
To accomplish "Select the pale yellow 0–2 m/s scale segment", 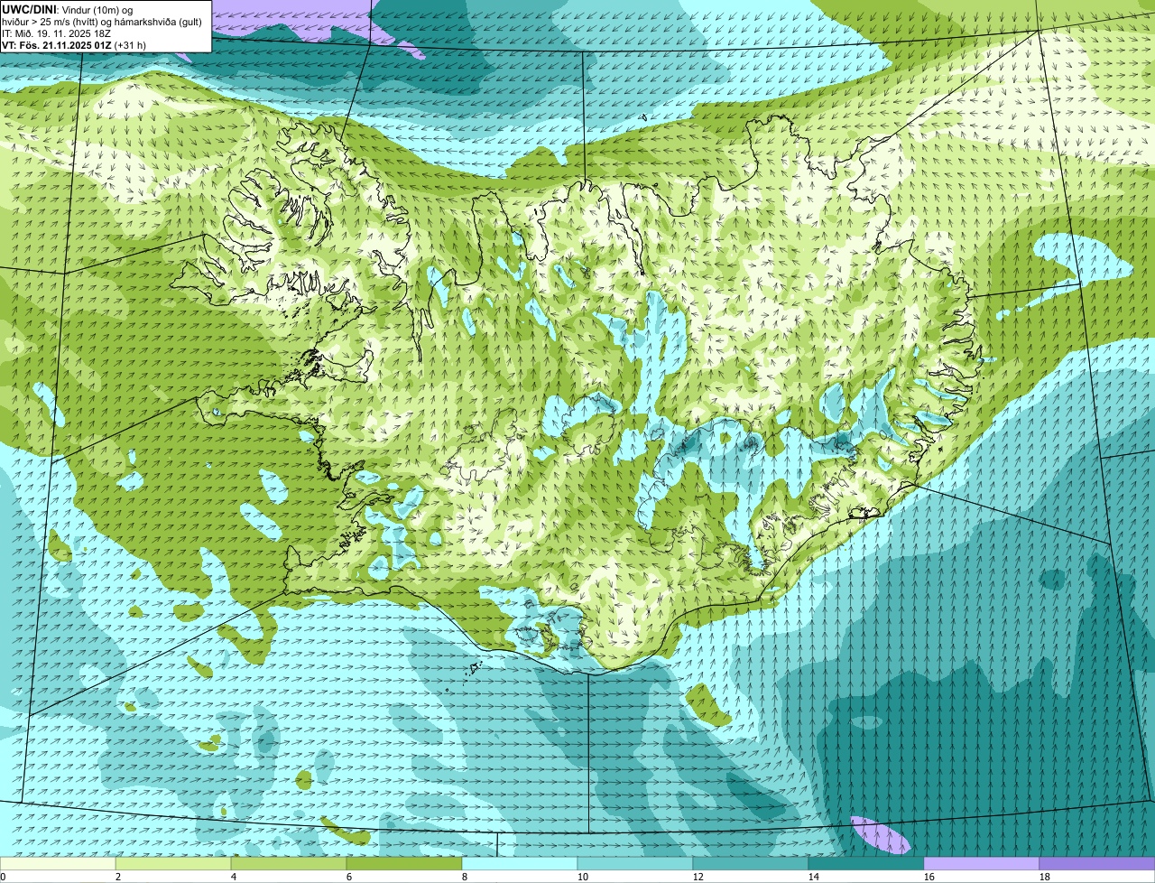I will [58, 863].
